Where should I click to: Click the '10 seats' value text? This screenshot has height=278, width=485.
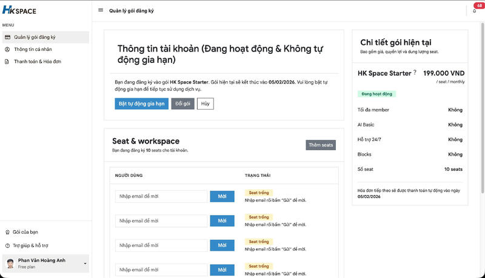click(x=453, y=169)
